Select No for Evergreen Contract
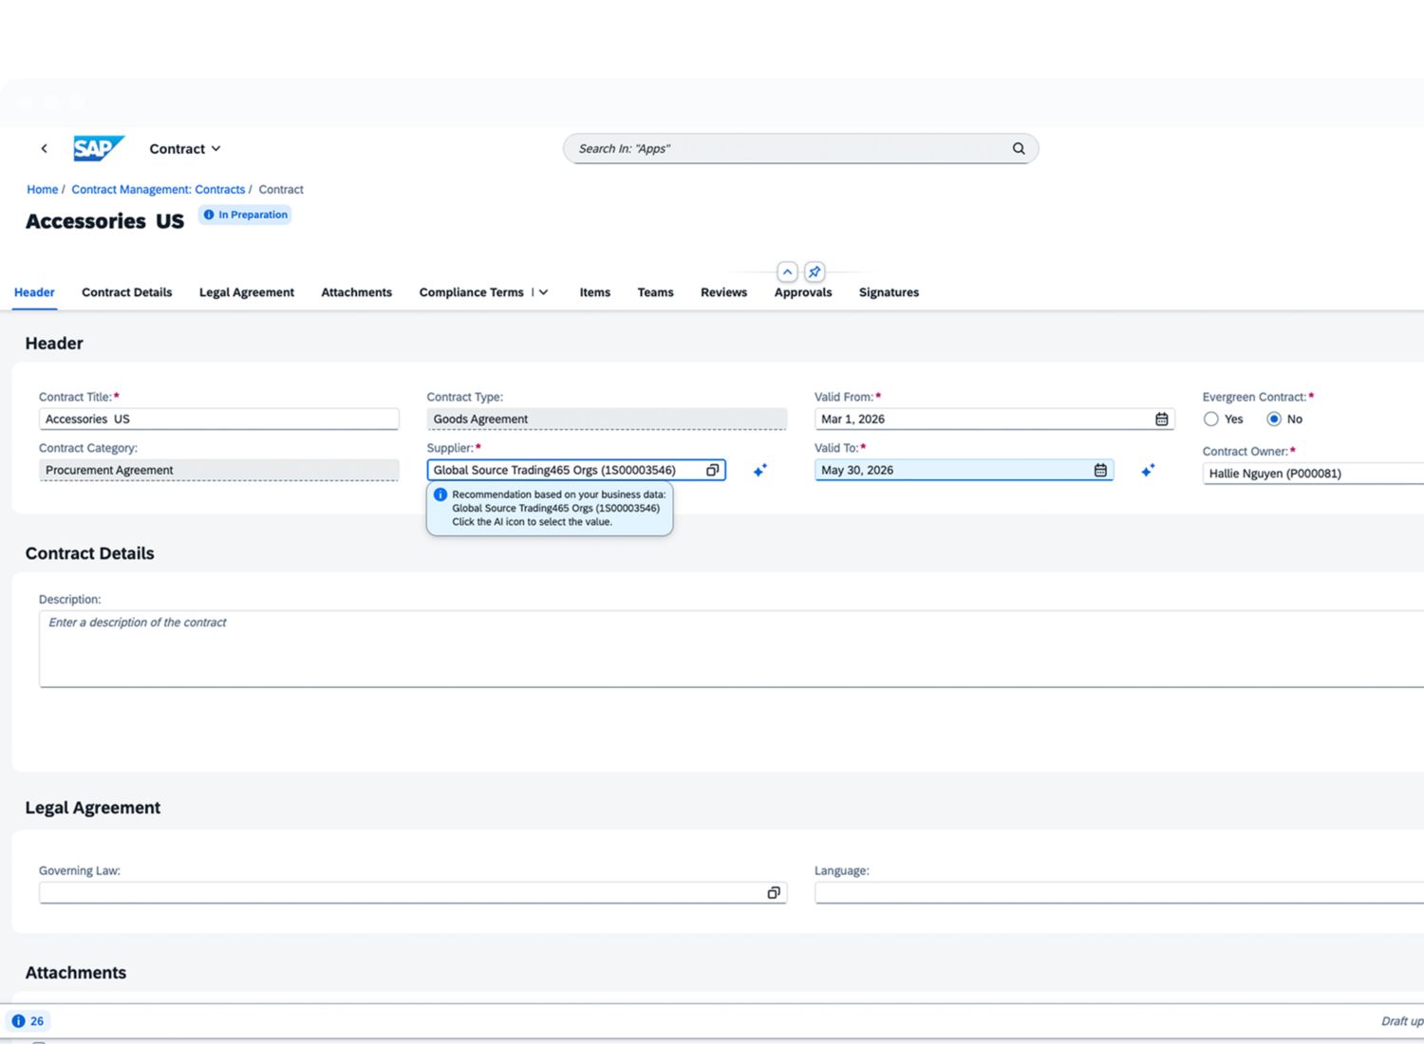Image resolution: width=1424 pixels, height=1044 pixels. pyautogui.click(x=1274, y=419)
